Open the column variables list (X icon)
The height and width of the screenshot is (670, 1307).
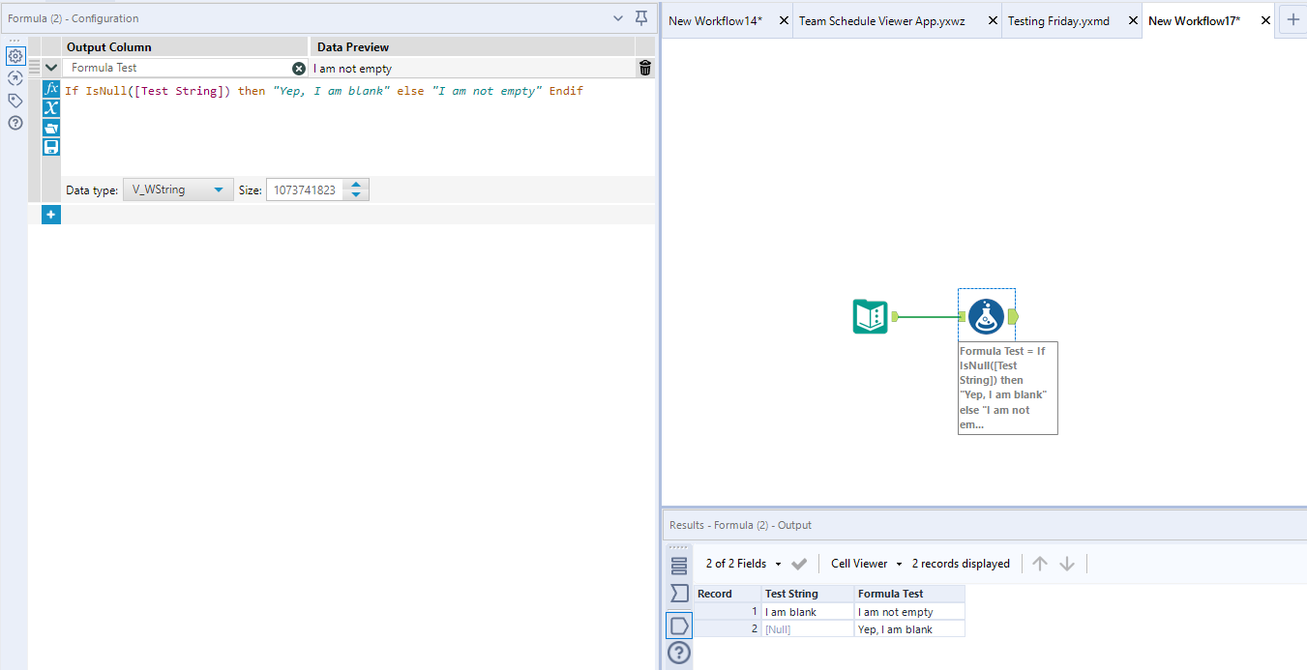[51, 107]
